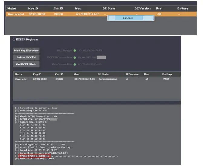This screenshot has width=203, height=166.
Task: Click the BCCEN Connection VIN text
Action: (87, 58)
